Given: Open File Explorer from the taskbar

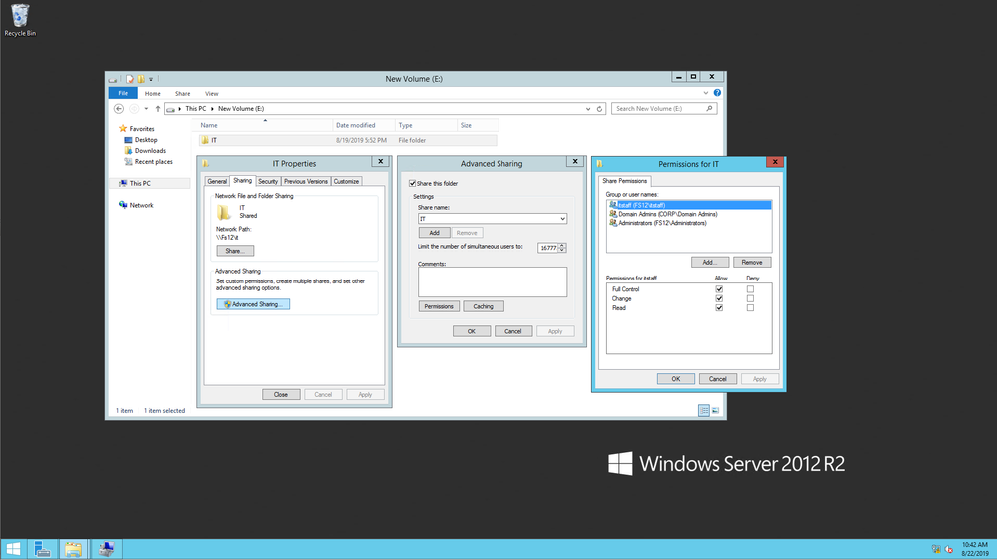Looking at the screenshot, I should [73, 549].
